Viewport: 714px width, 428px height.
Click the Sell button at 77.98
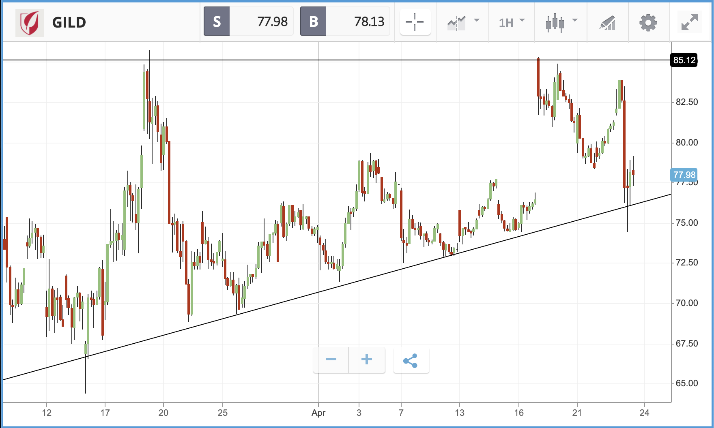pos(248,21)
